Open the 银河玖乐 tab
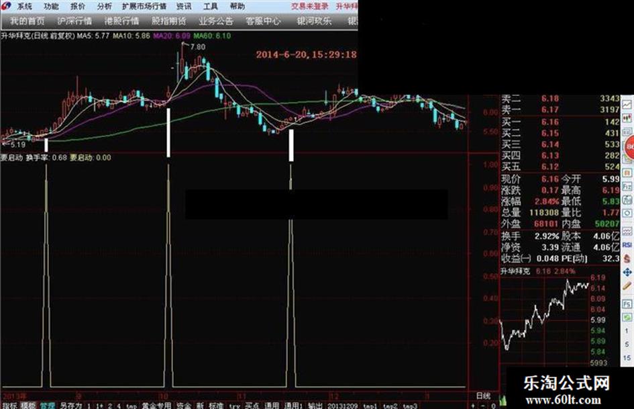This screenshot has height=409, width=634. (314, 21)
